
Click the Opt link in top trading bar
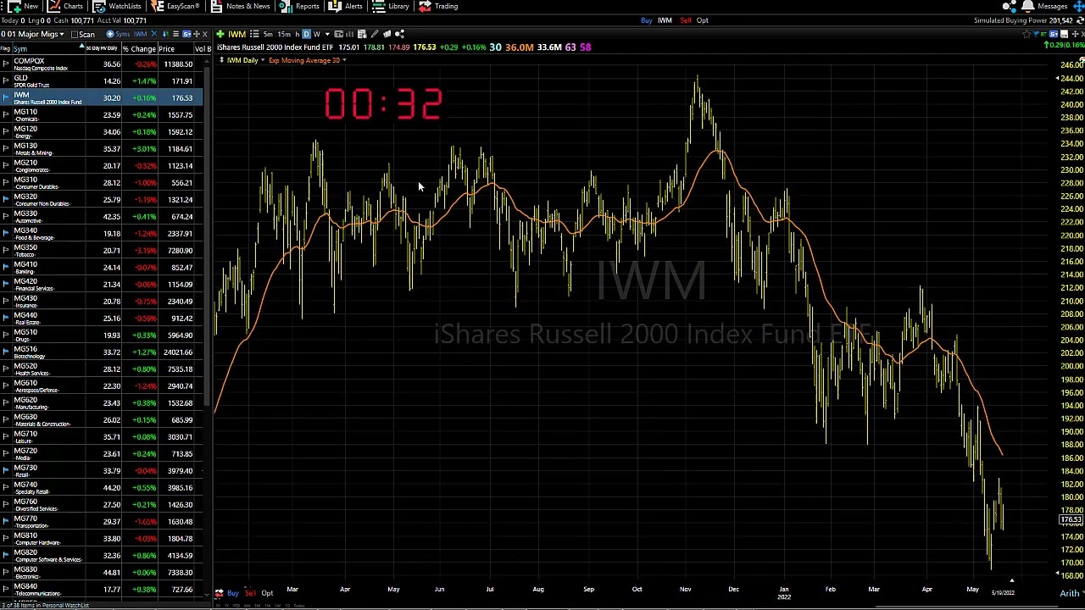702,20
